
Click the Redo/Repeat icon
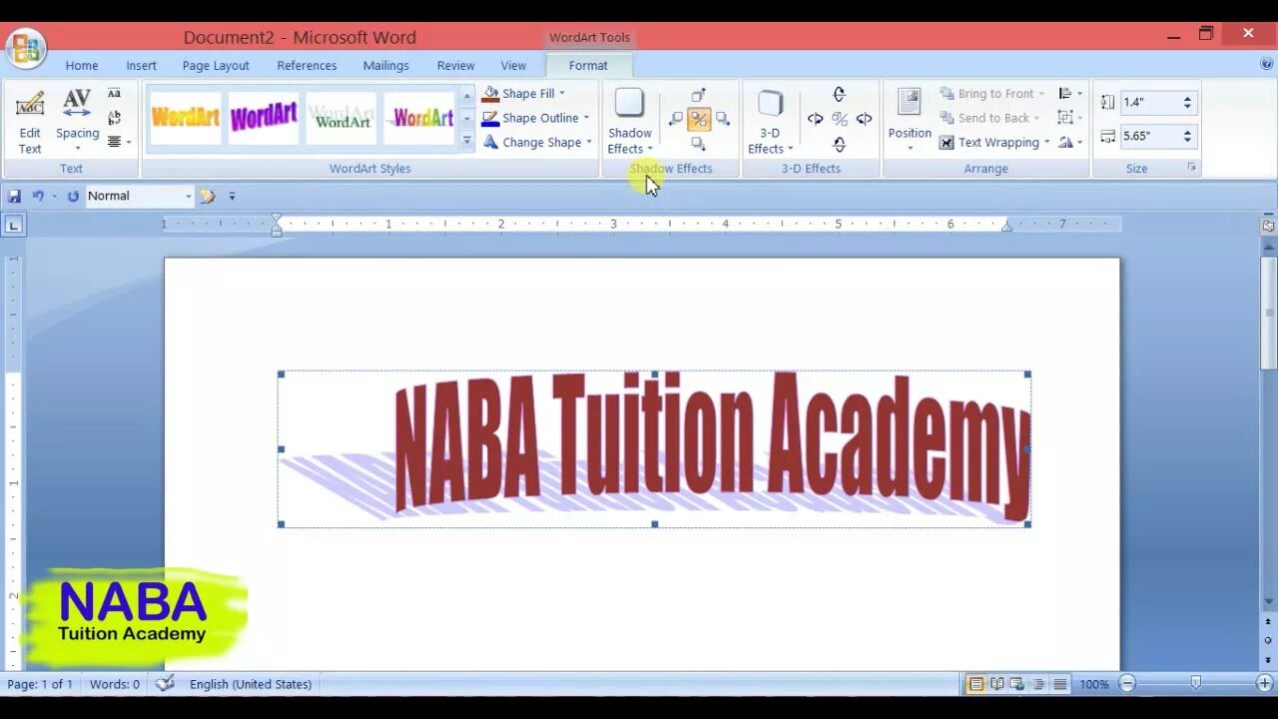[x=73, y=196]
